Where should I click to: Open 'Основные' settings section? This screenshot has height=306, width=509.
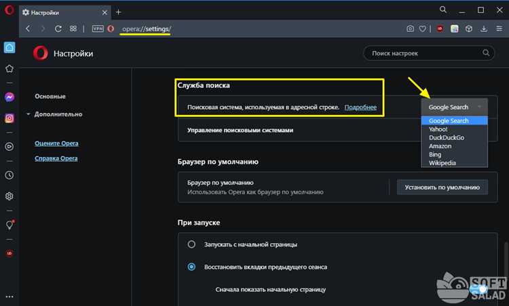(x=50, y=96)
